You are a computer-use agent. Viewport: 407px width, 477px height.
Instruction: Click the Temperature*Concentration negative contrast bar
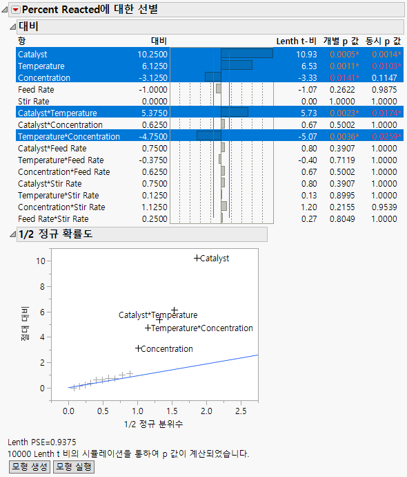[x=209, y=135]
